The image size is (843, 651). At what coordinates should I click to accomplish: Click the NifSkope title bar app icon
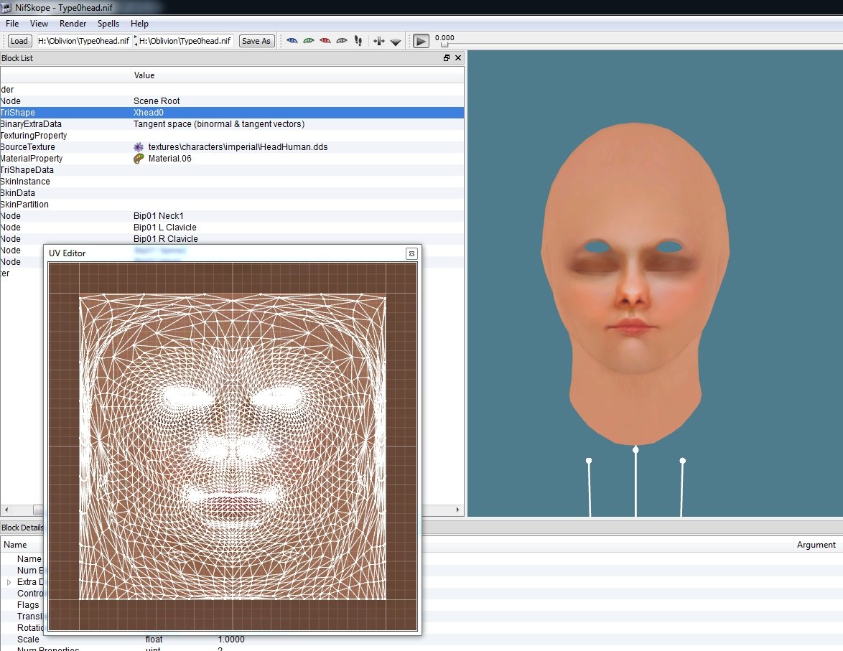click(6, 7)
